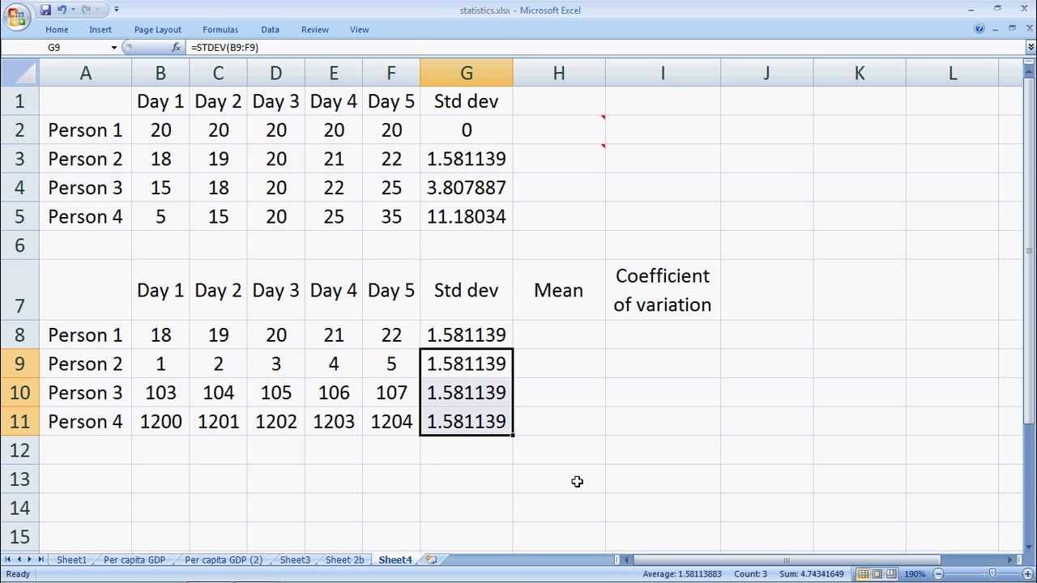This screenshot has width=1037, height=583.
Task: Select all cells with corner button
Action: [x=19, y=73]
